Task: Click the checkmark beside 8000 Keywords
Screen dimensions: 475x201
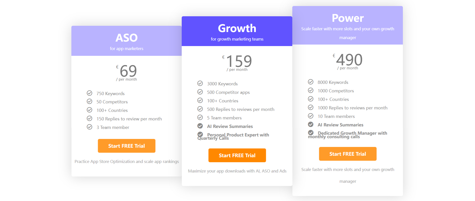Action: [x=311, y=82]
